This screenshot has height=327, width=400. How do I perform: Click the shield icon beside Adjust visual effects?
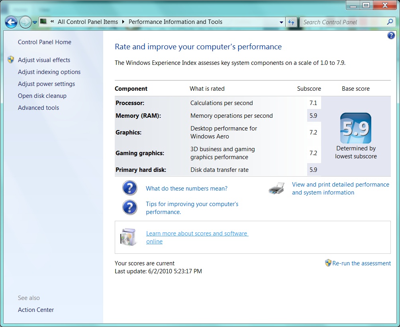11,60
